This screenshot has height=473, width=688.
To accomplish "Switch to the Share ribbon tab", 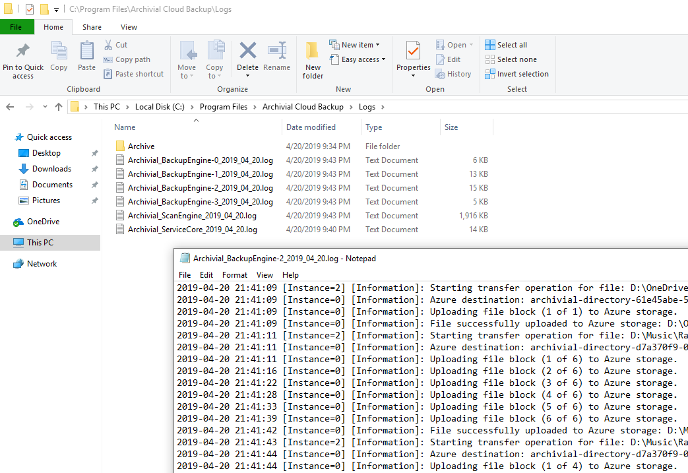I will tap(92, 27).
